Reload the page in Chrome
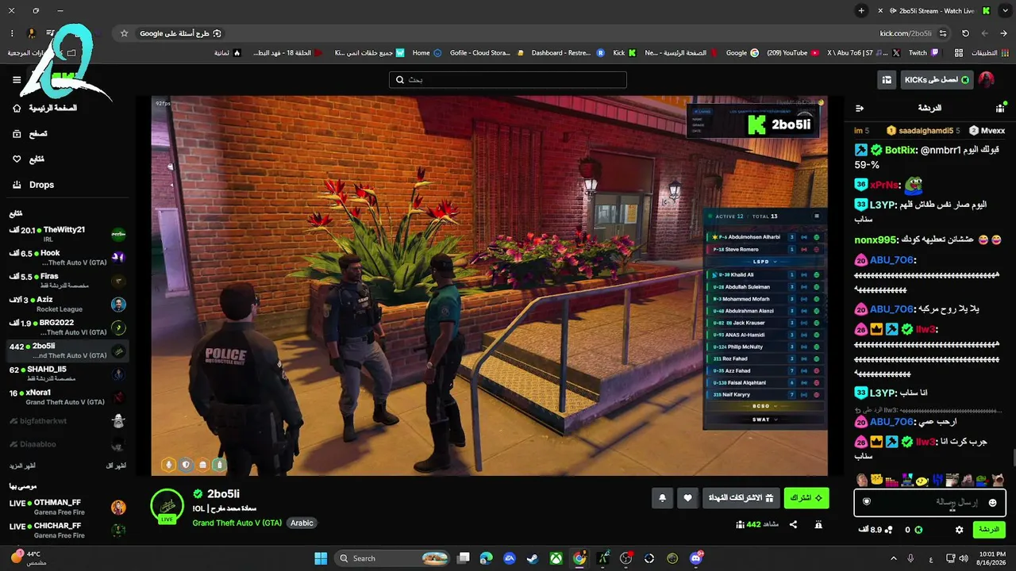Screen dimensions: 1016x571 965,33
